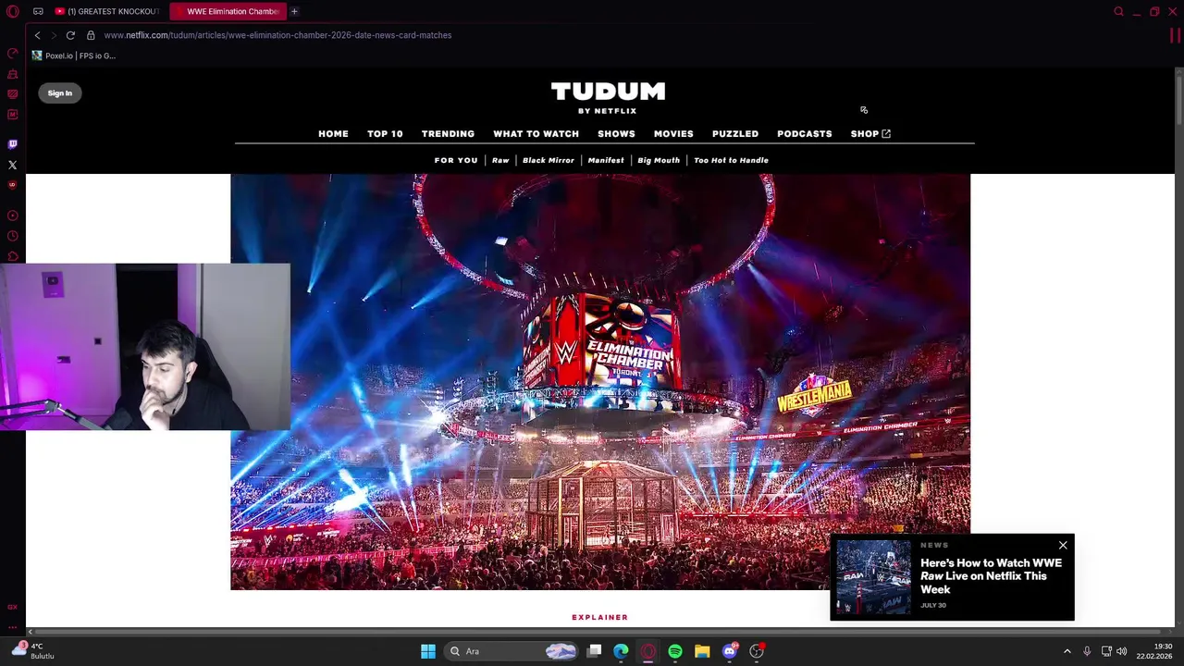Open Windows Start menu

tap(428, 651)
